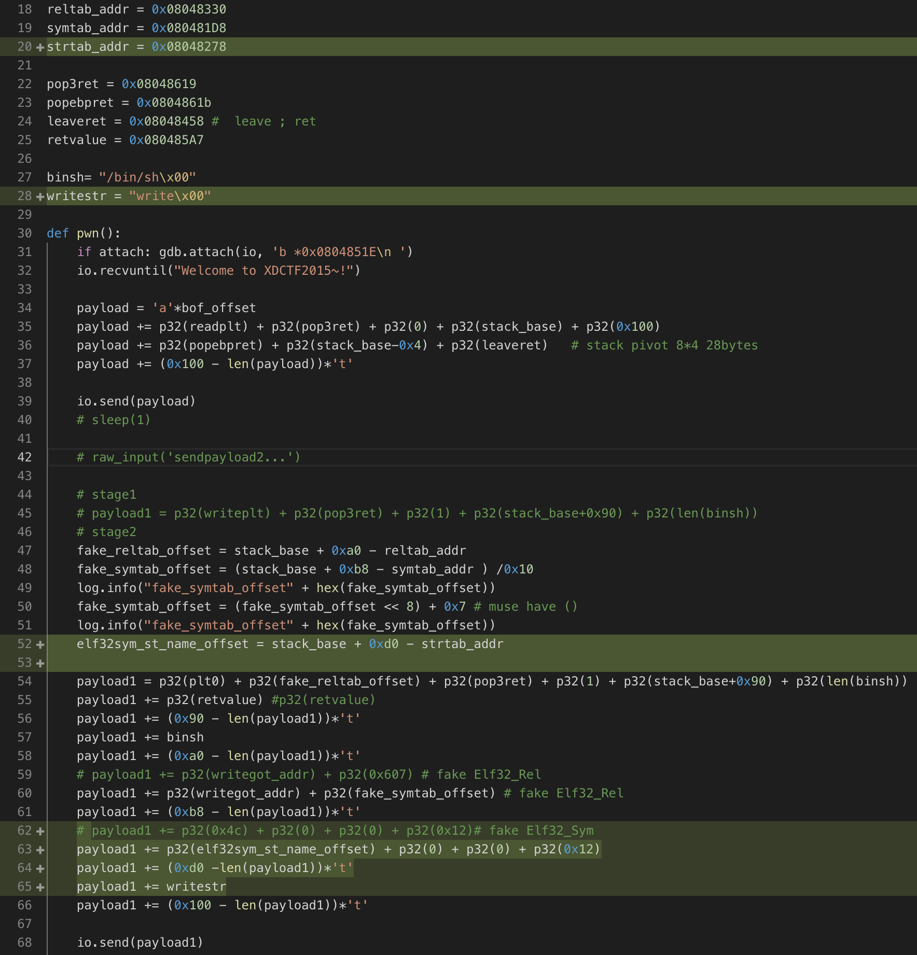Click elf32sym_st_name_offset on line 52
Image resolution: width=917 pixels, height=955 pixels.
click(x=163, y=644)
